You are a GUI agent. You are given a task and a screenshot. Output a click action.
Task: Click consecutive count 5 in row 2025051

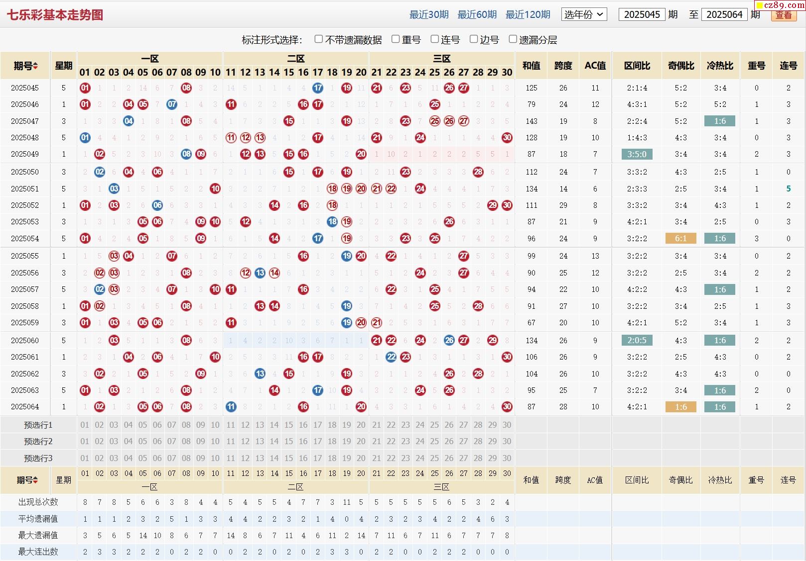pyautogui.click(x=788, y=189)
